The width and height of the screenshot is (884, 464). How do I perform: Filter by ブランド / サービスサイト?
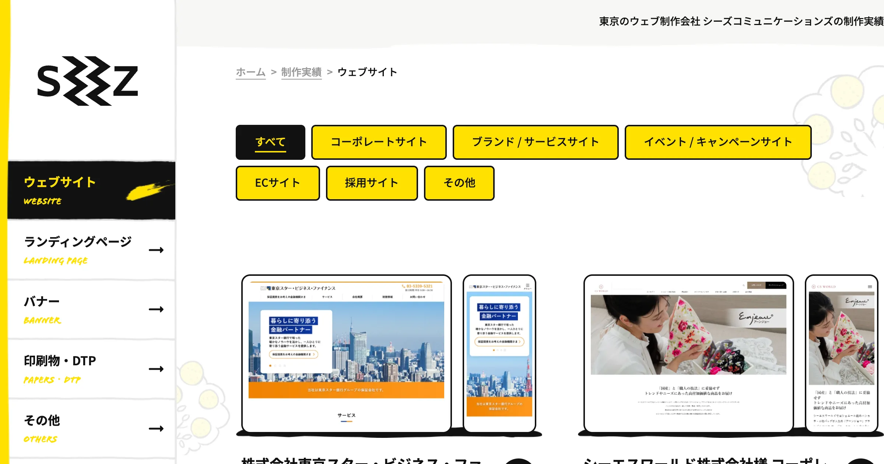click(x=535, y=143)
